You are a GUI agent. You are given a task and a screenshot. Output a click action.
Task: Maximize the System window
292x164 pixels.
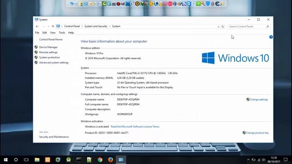259,20
